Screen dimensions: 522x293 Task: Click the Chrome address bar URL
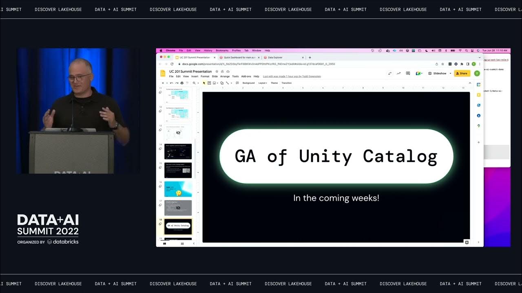pyautogui.click(x=259, y=64)
